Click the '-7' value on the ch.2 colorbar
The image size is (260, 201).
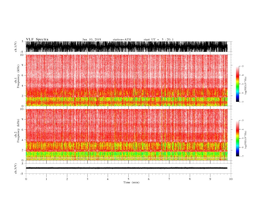[242, 156]
